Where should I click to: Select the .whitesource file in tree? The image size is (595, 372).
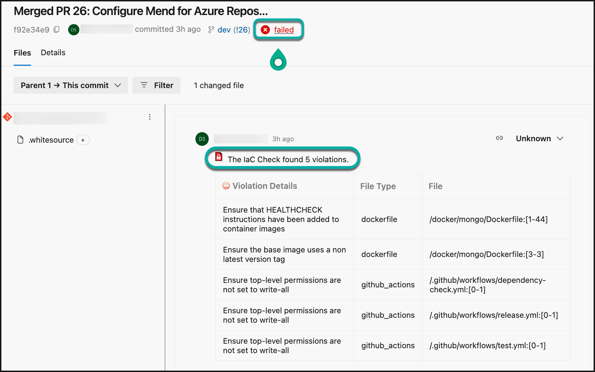pyautogui.click(x=51, y=140)
